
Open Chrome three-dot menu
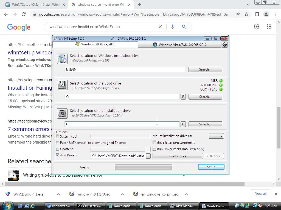tap(275, 14)
